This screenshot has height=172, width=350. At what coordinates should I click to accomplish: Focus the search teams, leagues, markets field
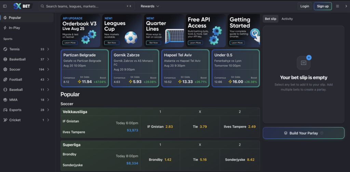click(86, 6)
